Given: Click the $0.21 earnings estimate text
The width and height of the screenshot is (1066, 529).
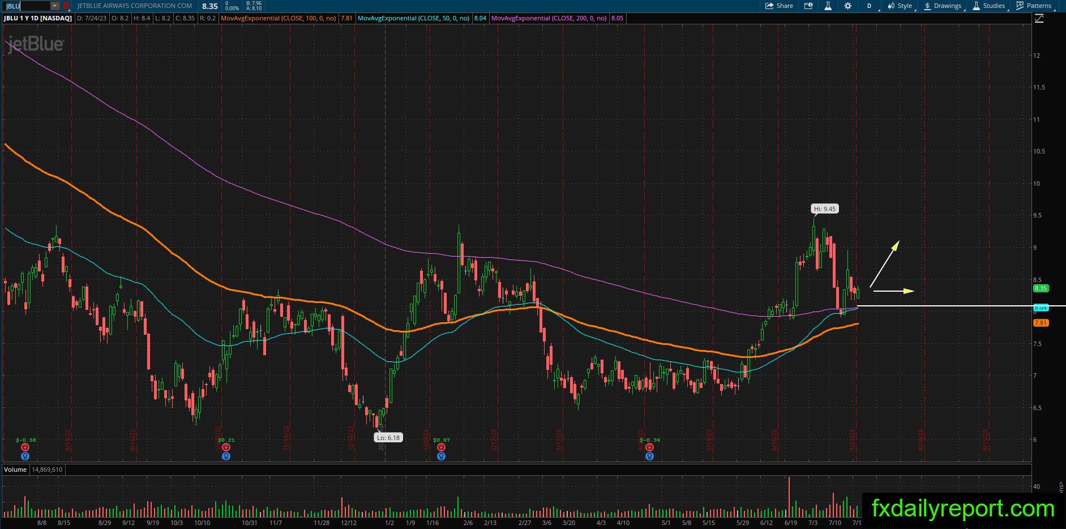Looking at the screenshot, I should tap(226, 440).
